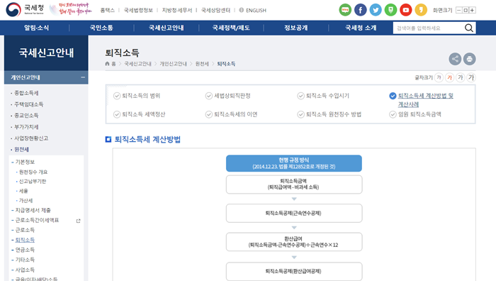Screen dimensions: 496x281
Task: Open 연금소득 in the sidebar
Action: click(x=25, y=250)
